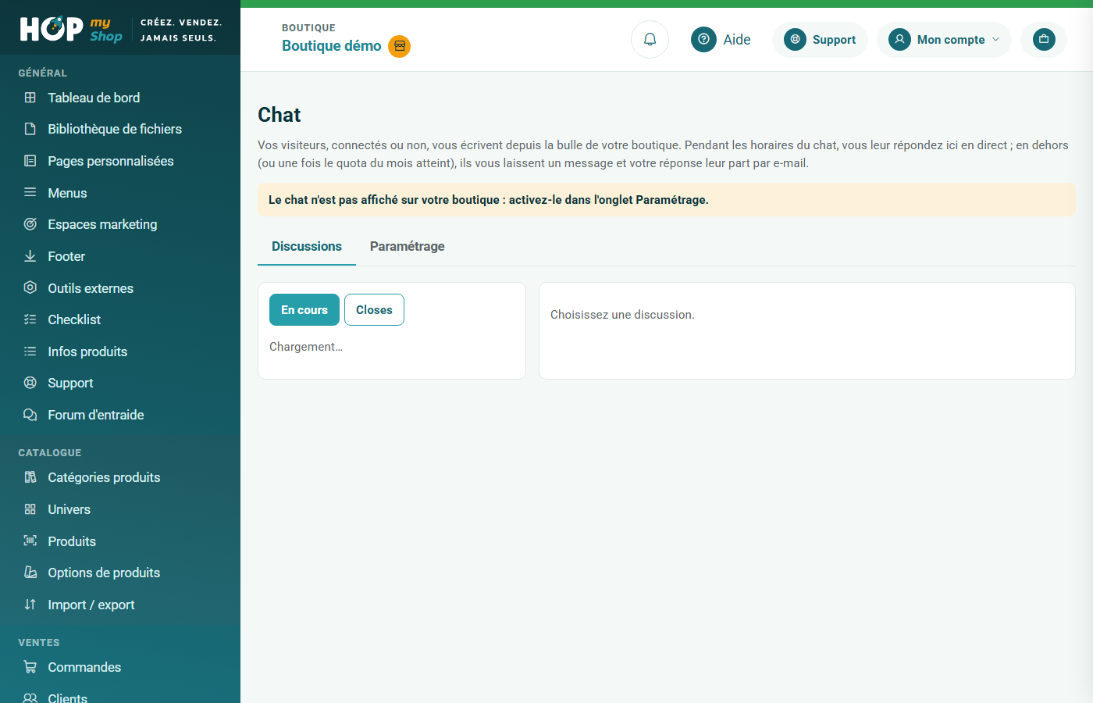This screenshot has width=1093, height=703.
Task: Click the HOP my Shop logo
Action: 71,29
